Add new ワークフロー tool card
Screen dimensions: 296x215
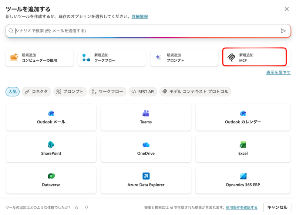pos(112,58)
